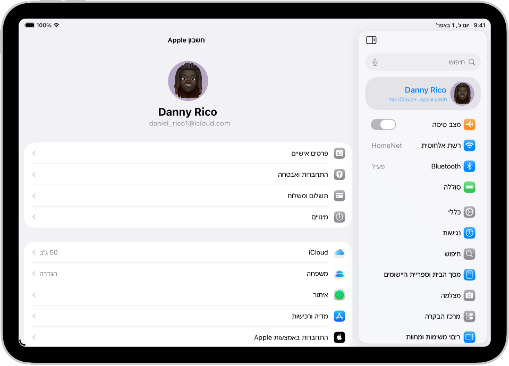The width and height of the screenshot is (509, 366).
Task: Tap the microphone icon in the search field
Action: click(x=375, y=62)
